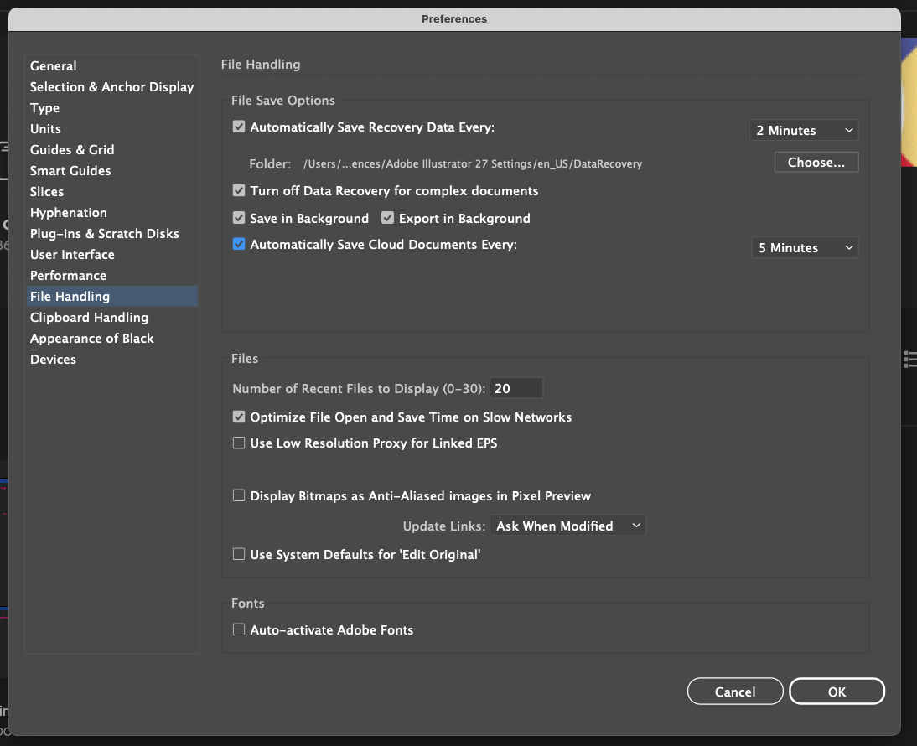Toggle Turn off Data Recovery for complex documents
This screenshot has width=917, height=746.
pyautogui.click(x=239, y=190)
